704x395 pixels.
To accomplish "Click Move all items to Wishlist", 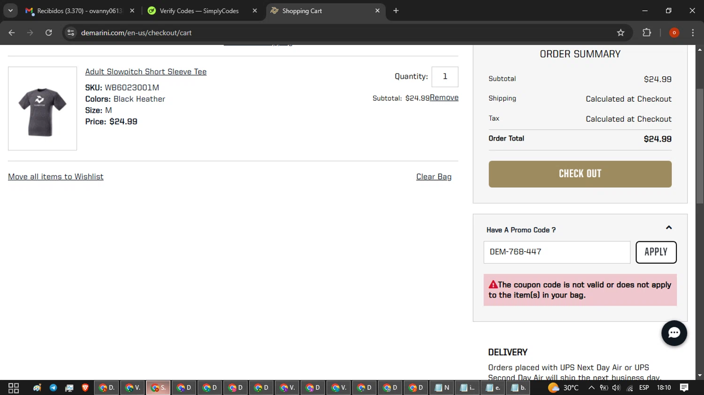I will 56,177.
